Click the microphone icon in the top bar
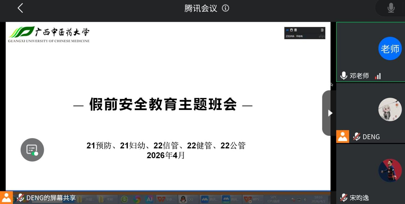 (390, 7)
